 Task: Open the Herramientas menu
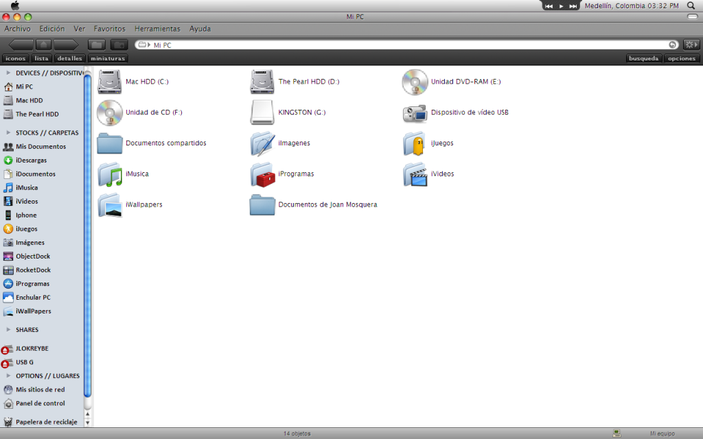click(x=157, y=29)
